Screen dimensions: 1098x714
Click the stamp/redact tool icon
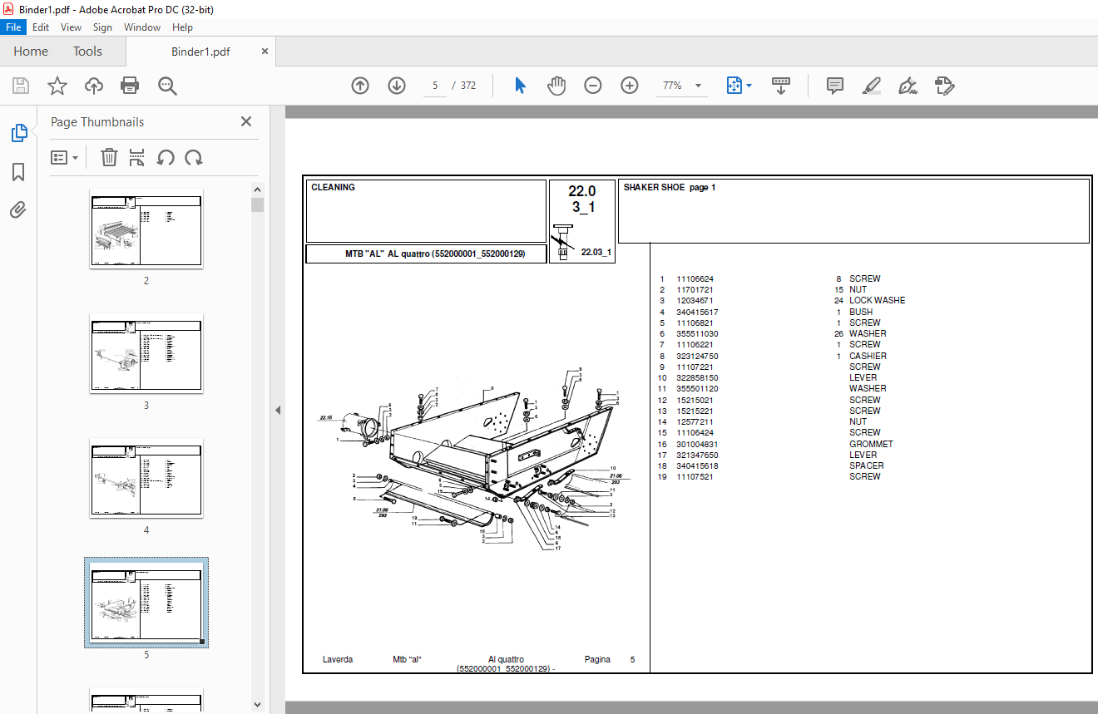point(944,86)
